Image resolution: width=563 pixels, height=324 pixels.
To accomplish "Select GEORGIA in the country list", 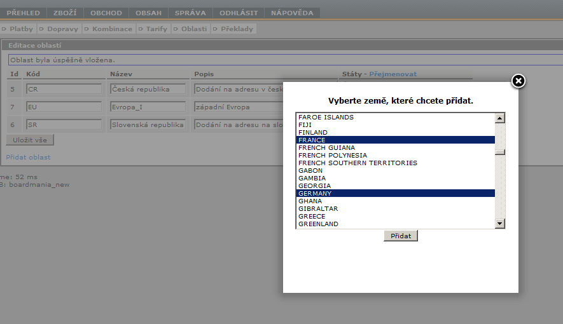I will pyautogui.click(x=395, y=186).
